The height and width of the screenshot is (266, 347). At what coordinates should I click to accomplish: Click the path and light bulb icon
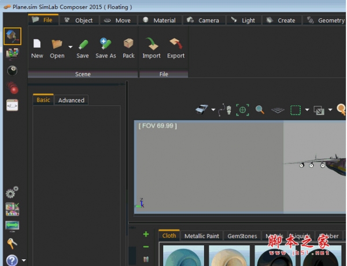(225, 110)
